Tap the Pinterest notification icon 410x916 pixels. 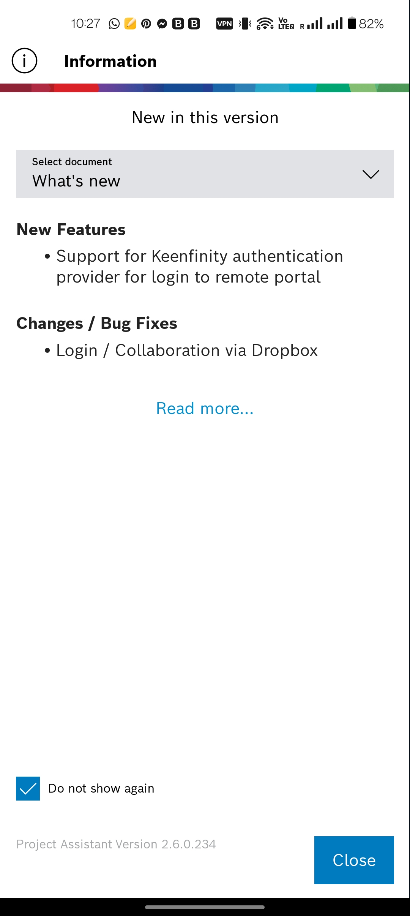146,24
